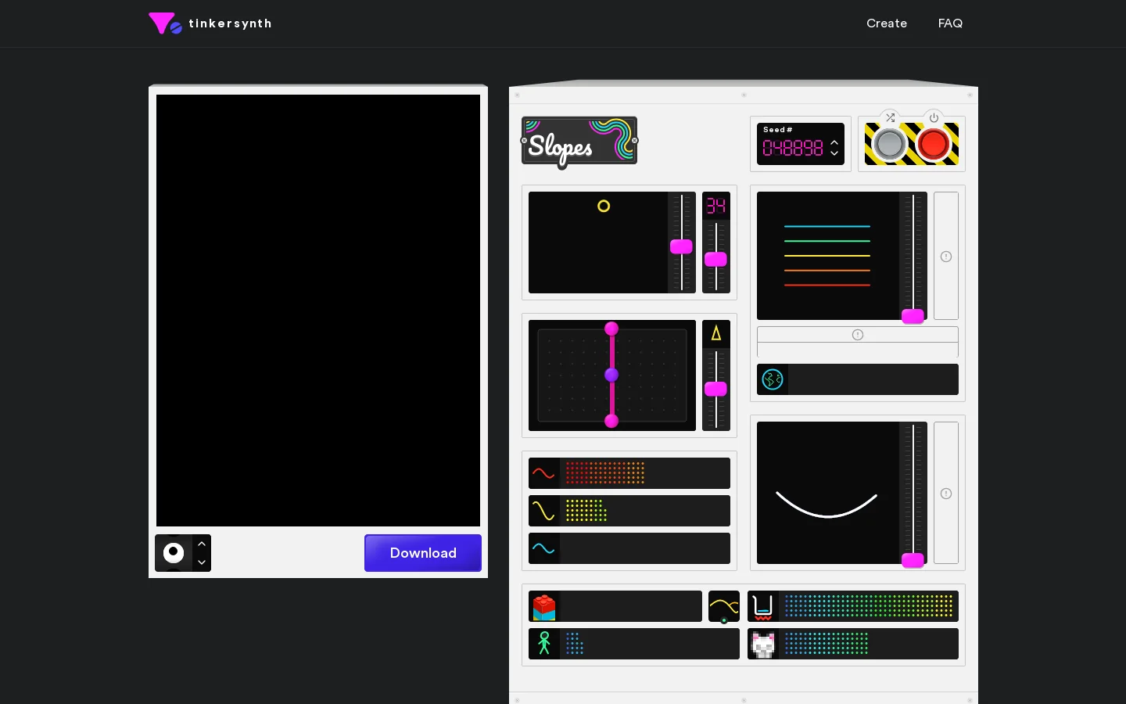Push the red power button
Screen dimensions: 1126x704
933,144
